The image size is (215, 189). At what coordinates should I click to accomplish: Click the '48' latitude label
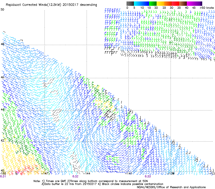(2, 44)
